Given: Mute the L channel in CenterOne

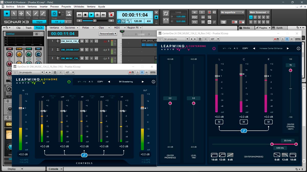Looking at the screenshot, I should [219, 122].
